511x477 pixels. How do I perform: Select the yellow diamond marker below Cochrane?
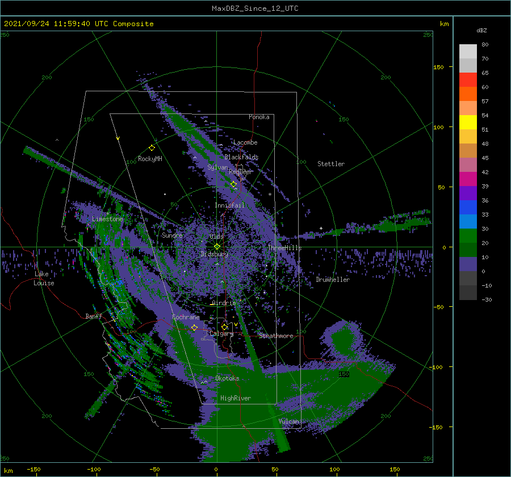(194, 327)
